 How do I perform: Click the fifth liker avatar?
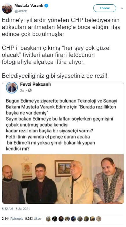coord(74,219)
